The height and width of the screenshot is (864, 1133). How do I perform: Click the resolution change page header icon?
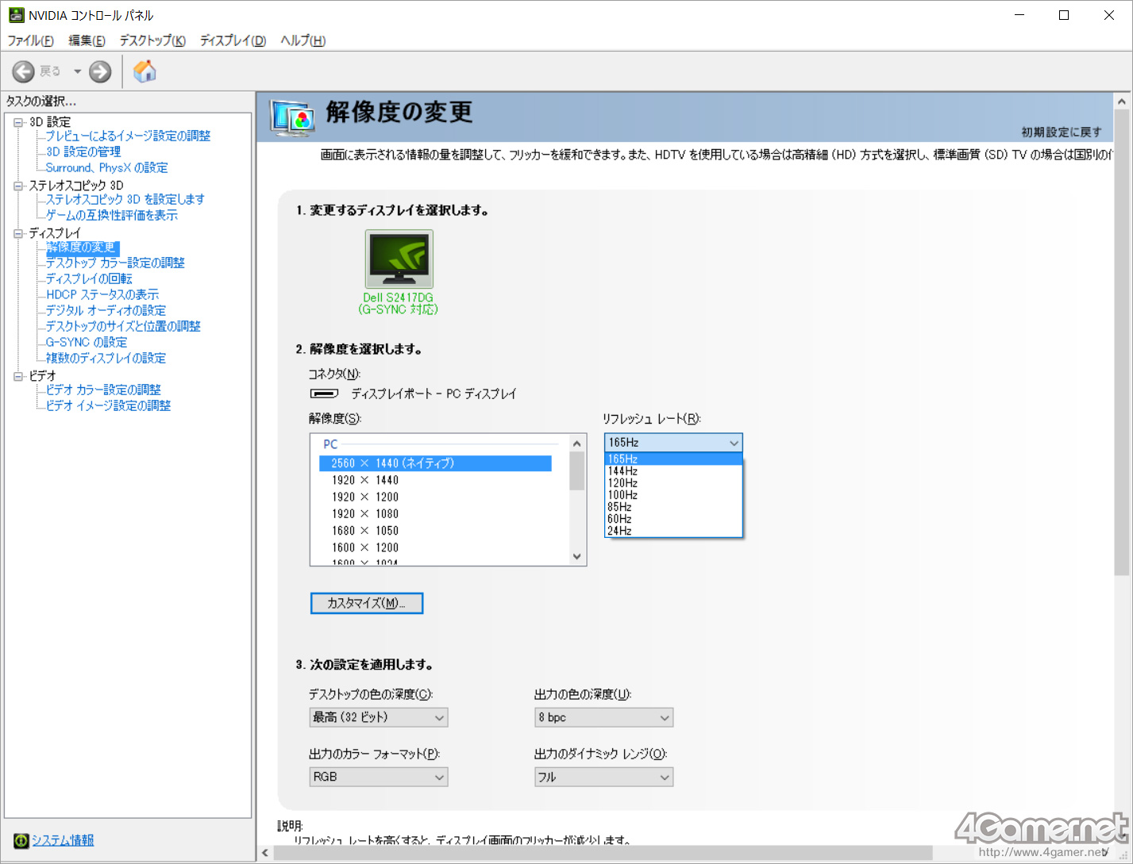click(292, 118)
